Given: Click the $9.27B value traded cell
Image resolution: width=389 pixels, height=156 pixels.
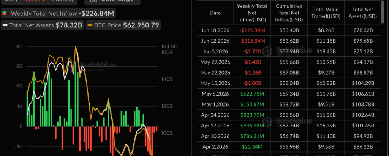Looking at the screenshot, I should (x=326, y=73).
